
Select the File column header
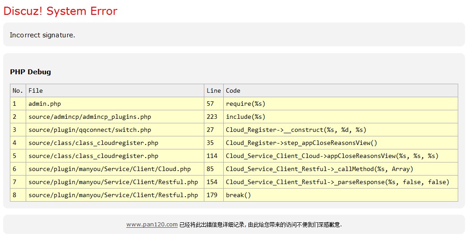pyautogui.click(x=36, y=90)
